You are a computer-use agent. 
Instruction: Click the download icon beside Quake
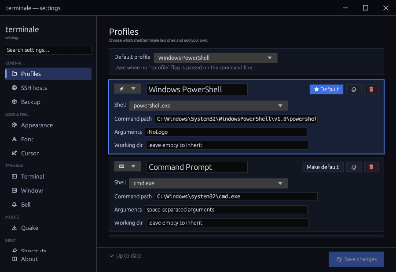point(15,228)
